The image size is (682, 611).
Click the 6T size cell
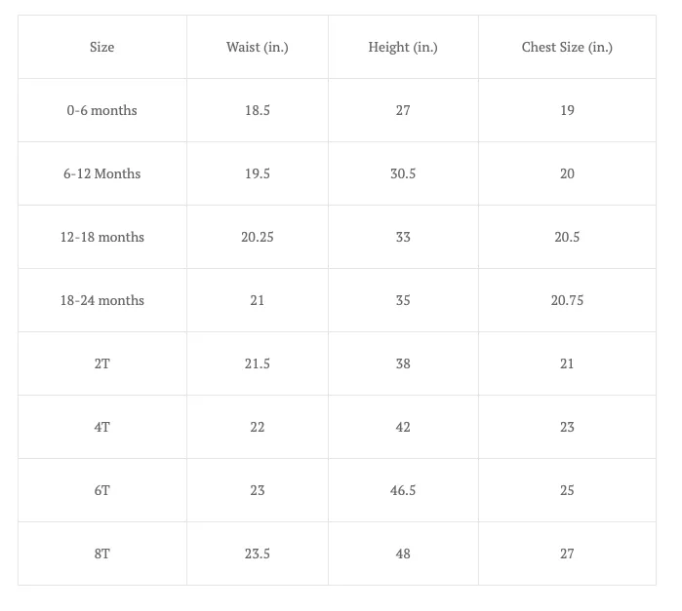tap(102, 490)
